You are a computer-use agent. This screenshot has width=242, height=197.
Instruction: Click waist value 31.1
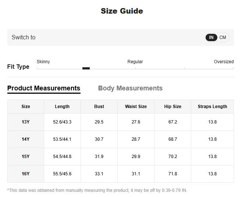point(136,174)
